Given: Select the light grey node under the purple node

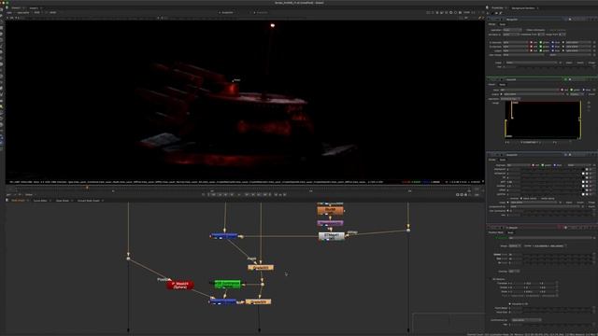Looking at the screenshot, I should pos(332,236).
